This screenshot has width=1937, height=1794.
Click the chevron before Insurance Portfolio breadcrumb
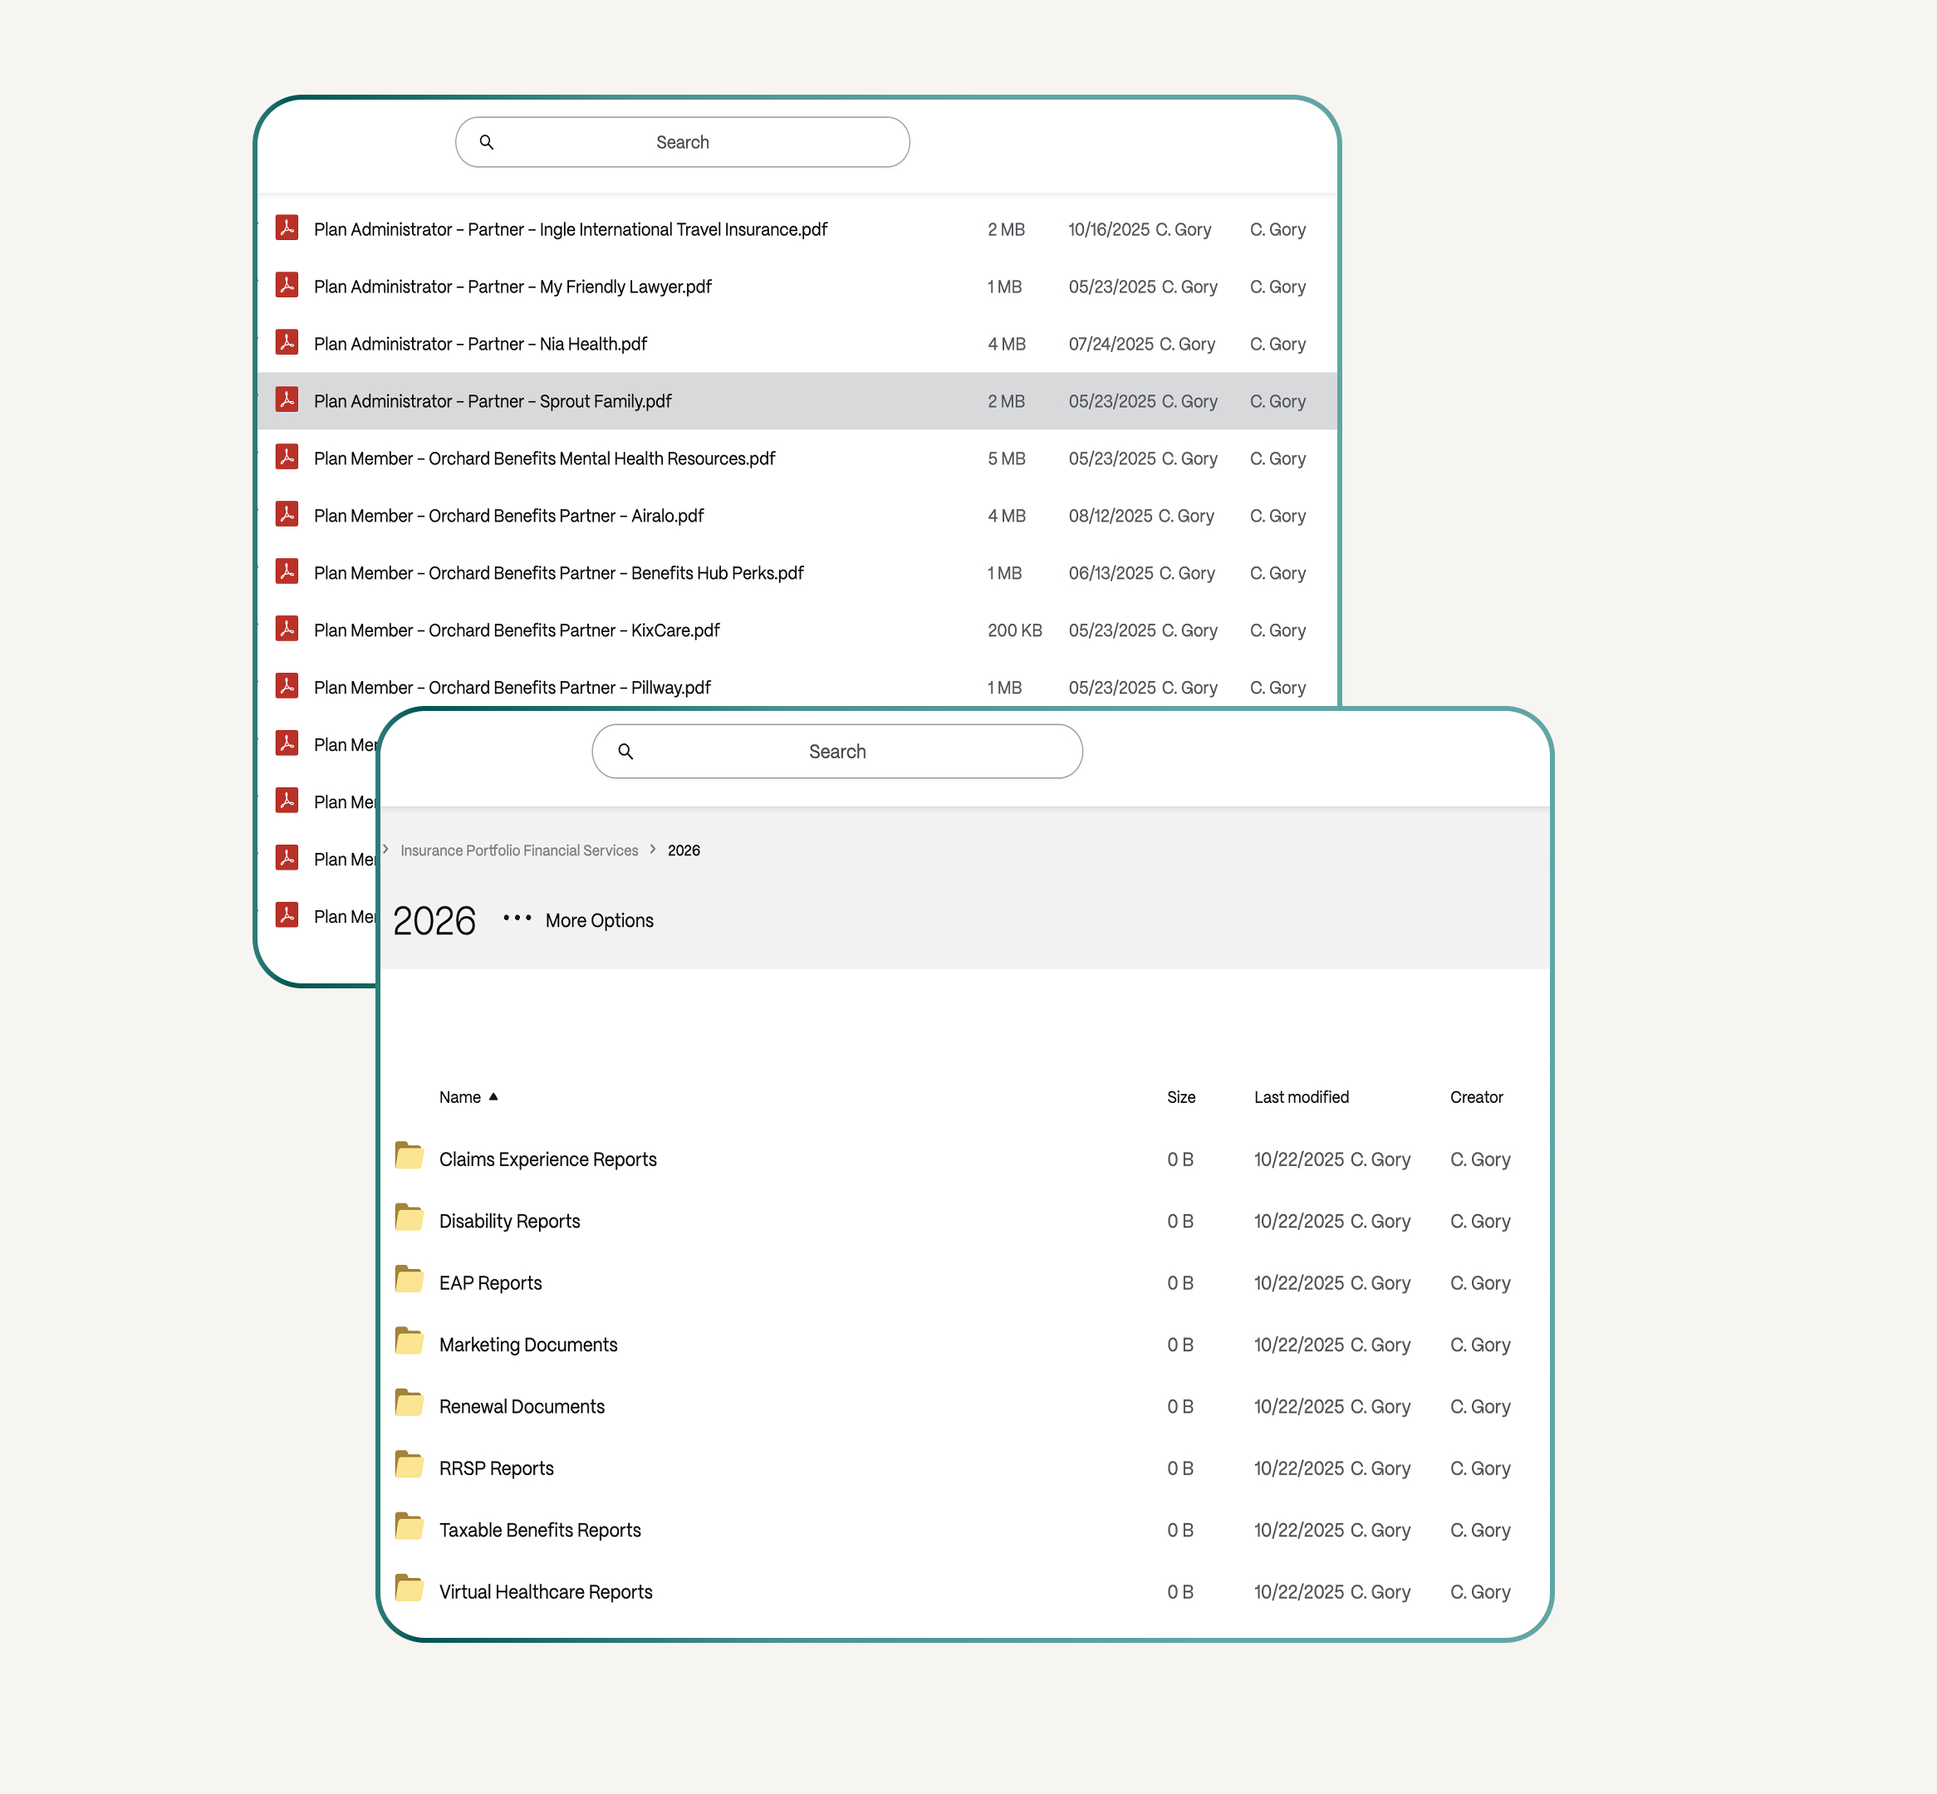point(385,850)
